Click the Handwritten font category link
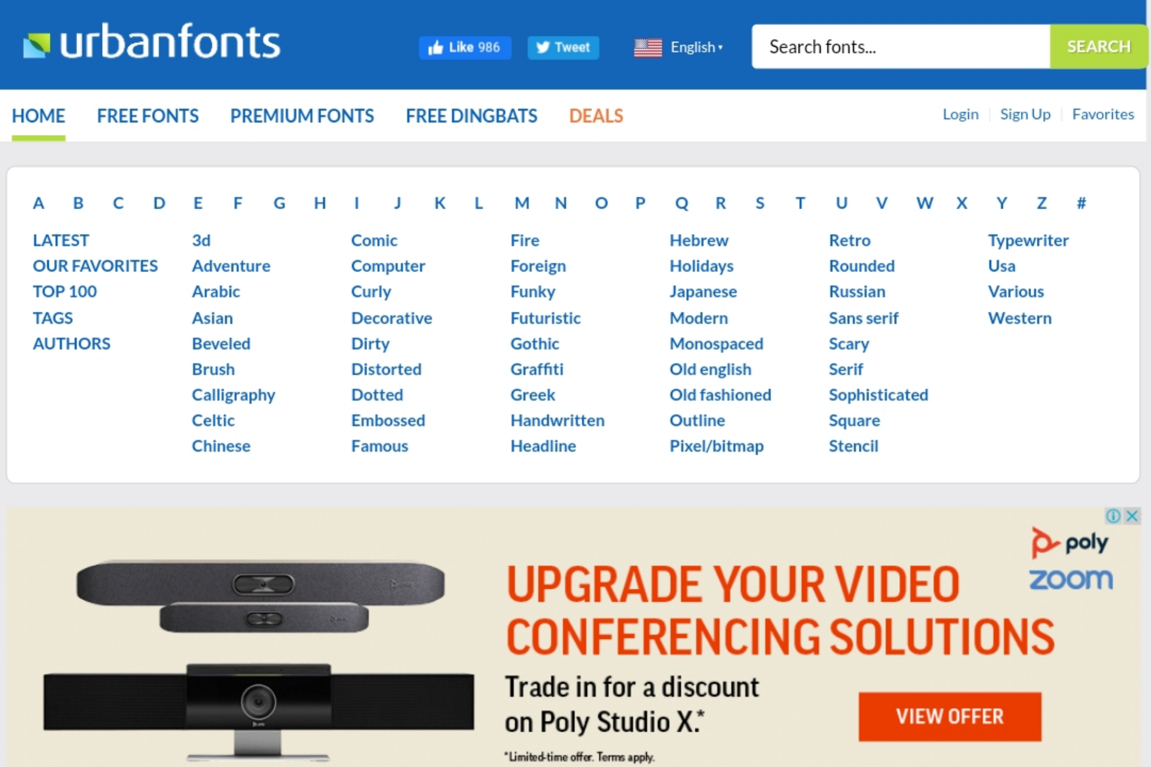The width and height of the screenshot is (1151, 767). (x=558, y=419)
